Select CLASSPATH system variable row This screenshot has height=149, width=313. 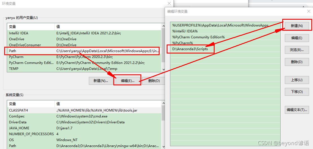[84, 110]
